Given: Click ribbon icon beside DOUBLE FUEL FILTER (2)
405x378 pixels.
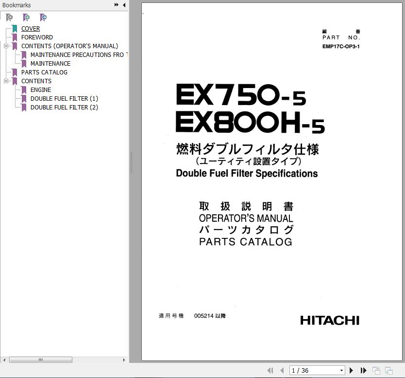Looking at the screenshot, I should 24,108.
